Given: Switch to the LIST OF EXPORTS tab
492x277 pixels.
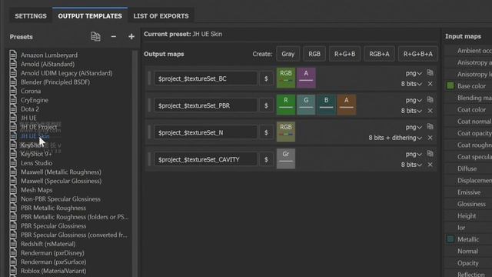Looking at the screenshot, I should click(161, 16).
